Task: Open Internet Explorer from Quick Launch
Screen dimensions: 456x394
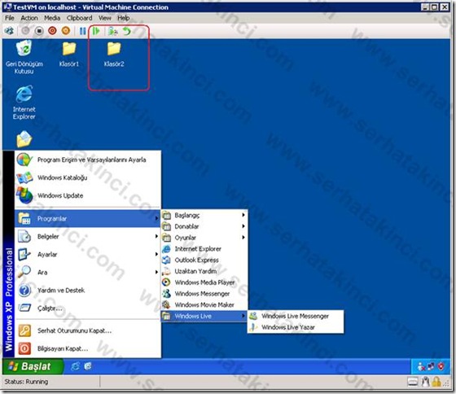Action: click(75, 366)
